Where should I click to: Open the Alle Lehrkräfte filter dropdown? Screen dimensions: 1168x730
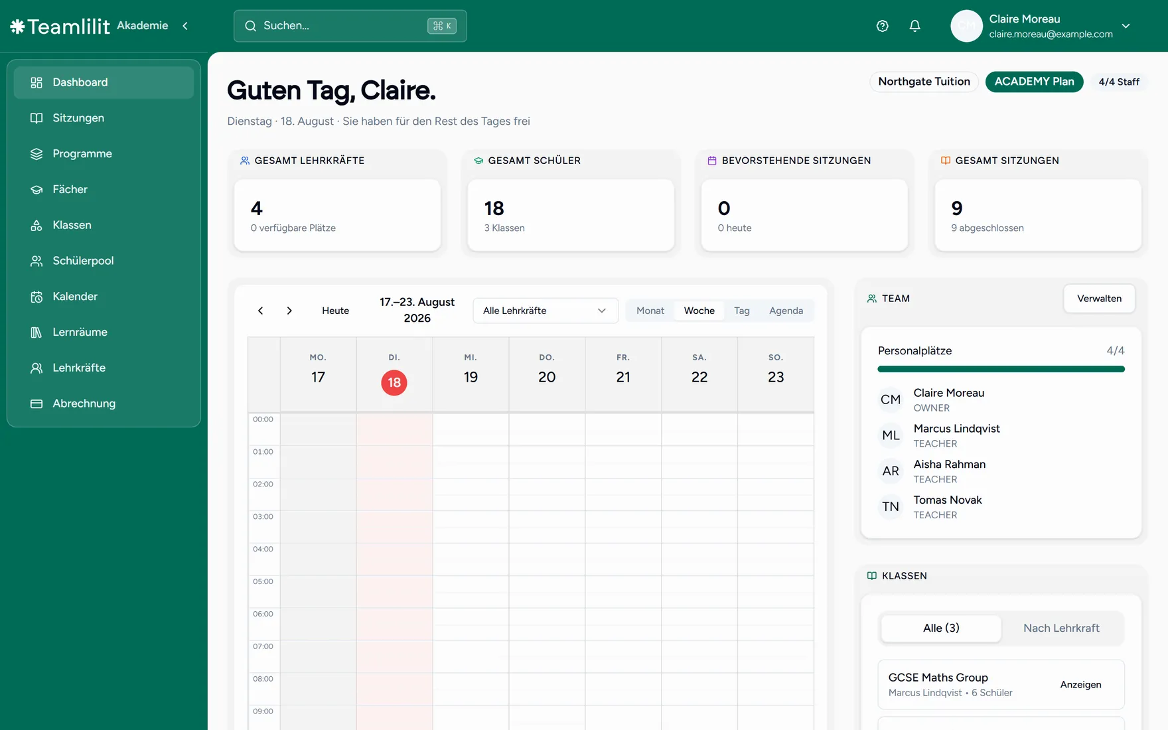click(x=546, y=311)
